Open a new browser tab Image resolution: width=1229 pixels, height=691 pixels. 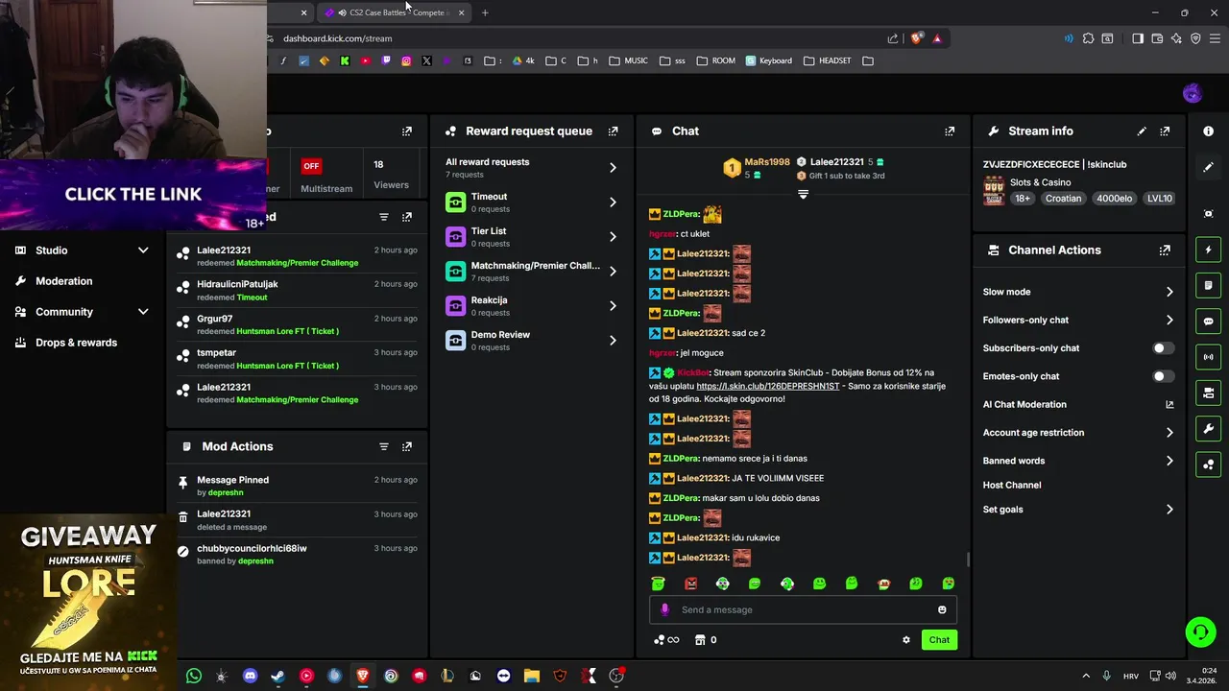click(485, 12)
